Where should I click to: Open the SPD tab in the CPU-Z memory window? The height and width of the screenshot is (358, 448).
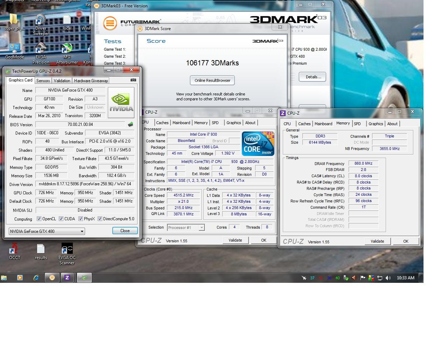357,124
